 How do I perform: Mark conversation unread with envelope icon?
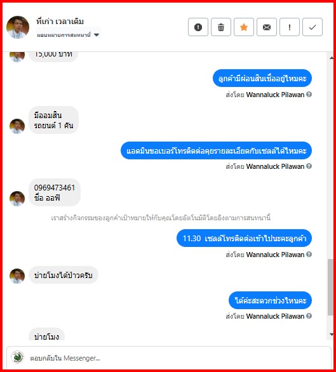coord(267,27)
